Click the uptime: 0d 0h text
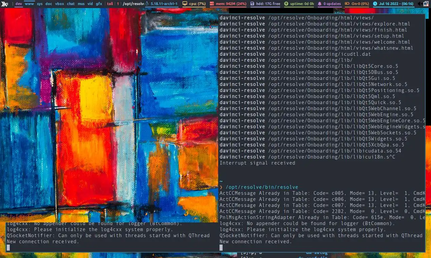This screenshot has height=258, width=431. click(x=302, y=4)
